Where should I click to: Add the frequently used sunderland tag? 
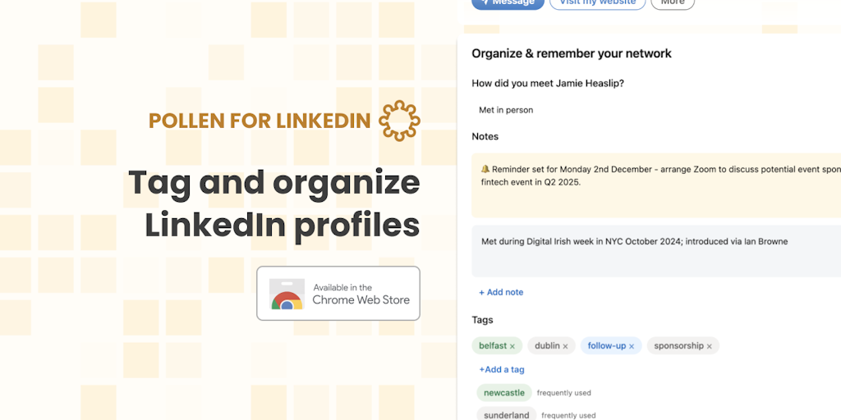click(506, 414)
